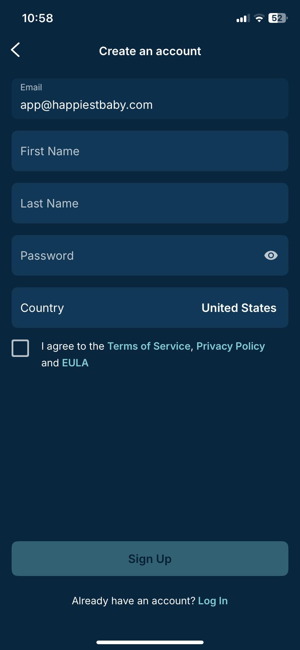The image size is (300, 650).
Task: Open the Terms of Service link
Action: click(x=149, y=346)
